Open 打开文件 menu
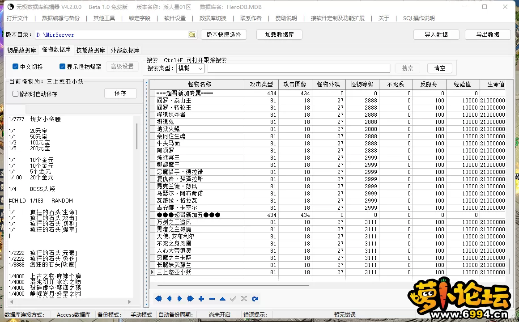Viewport: 519px width, 322px height. [17, 18]
